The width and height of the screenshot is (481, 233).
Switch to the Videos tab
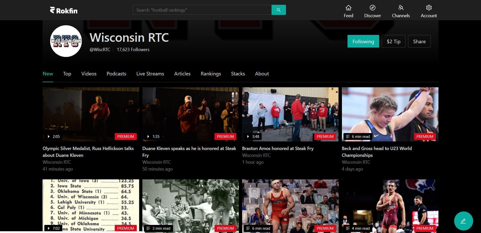89,74
